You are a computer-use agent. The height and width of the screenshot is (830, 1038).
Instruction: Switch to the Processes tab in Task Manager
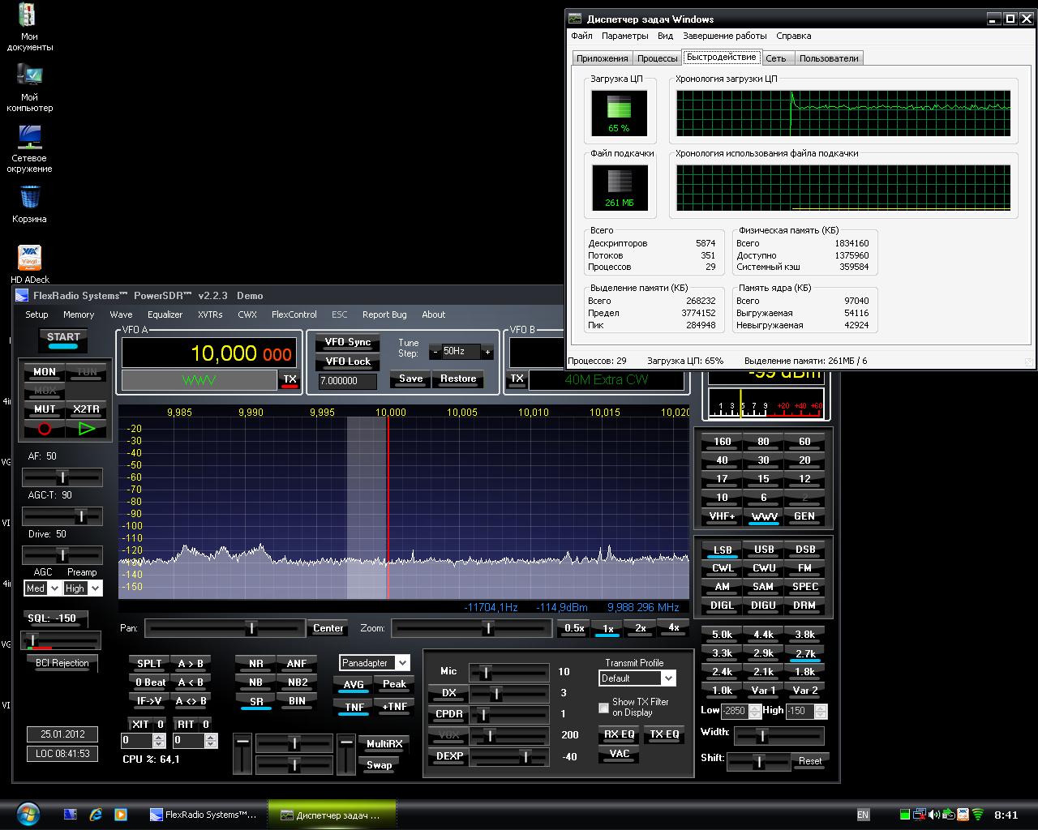[657, 58]
